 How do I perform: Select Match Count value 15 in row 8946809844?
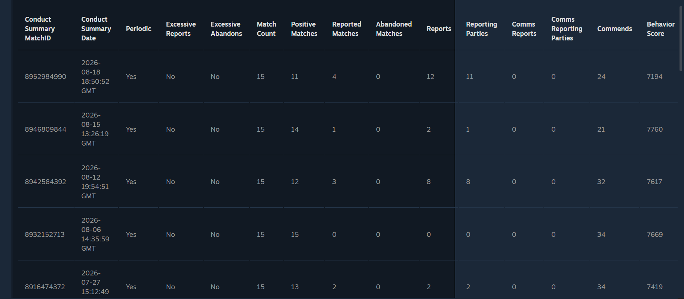click(261, 129)
